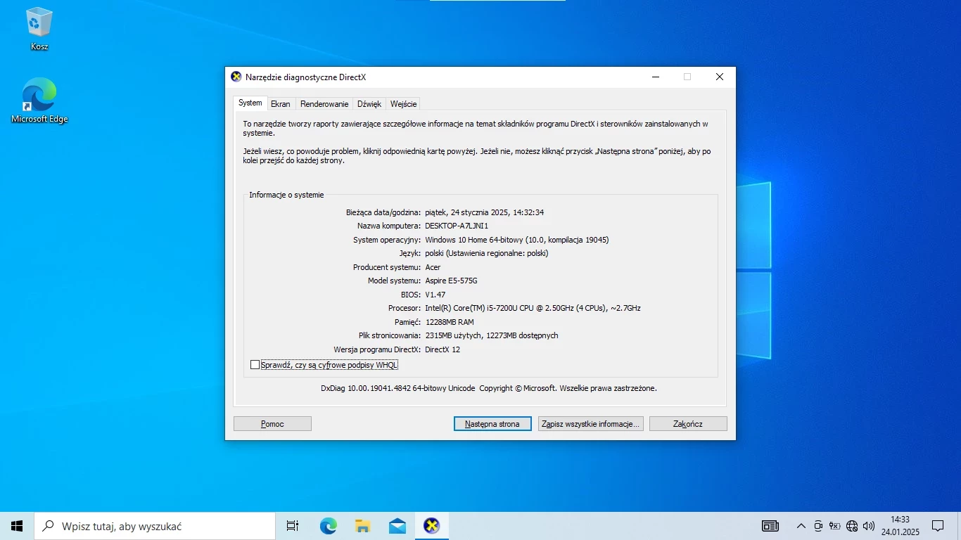Click the Aspire E5-575G model value

click(x=451, y=281)
